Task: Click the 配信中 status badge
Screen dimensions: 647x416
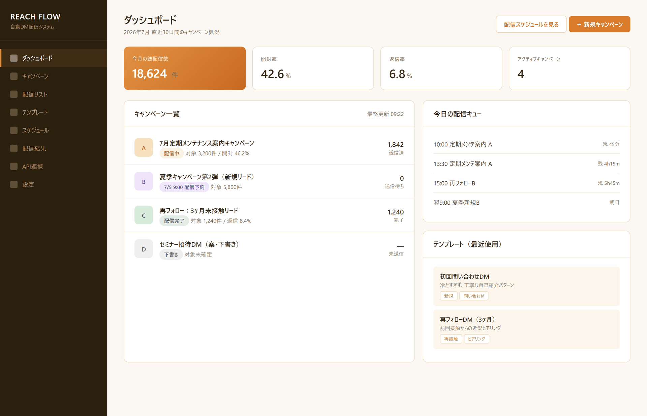Action: (172, 153)
